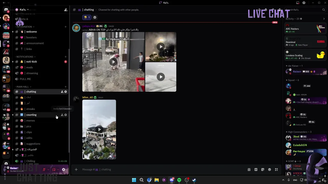328x184 pixels.
Task: Open the sticker picker icon
Action: pos(263,169)
